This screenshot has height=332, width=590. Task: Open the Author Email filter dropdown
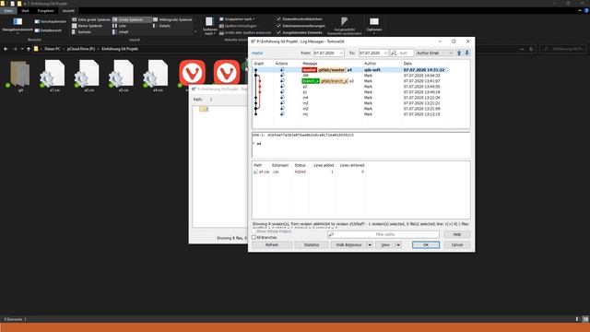(x=450, y=53)
